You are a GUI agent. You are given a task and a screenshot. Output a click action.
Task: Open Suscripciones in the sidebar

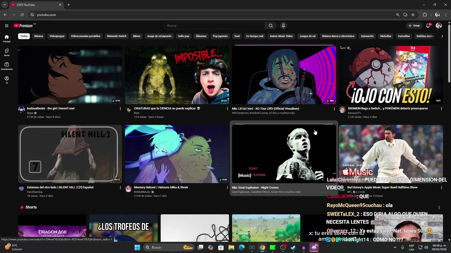(6, 66)
